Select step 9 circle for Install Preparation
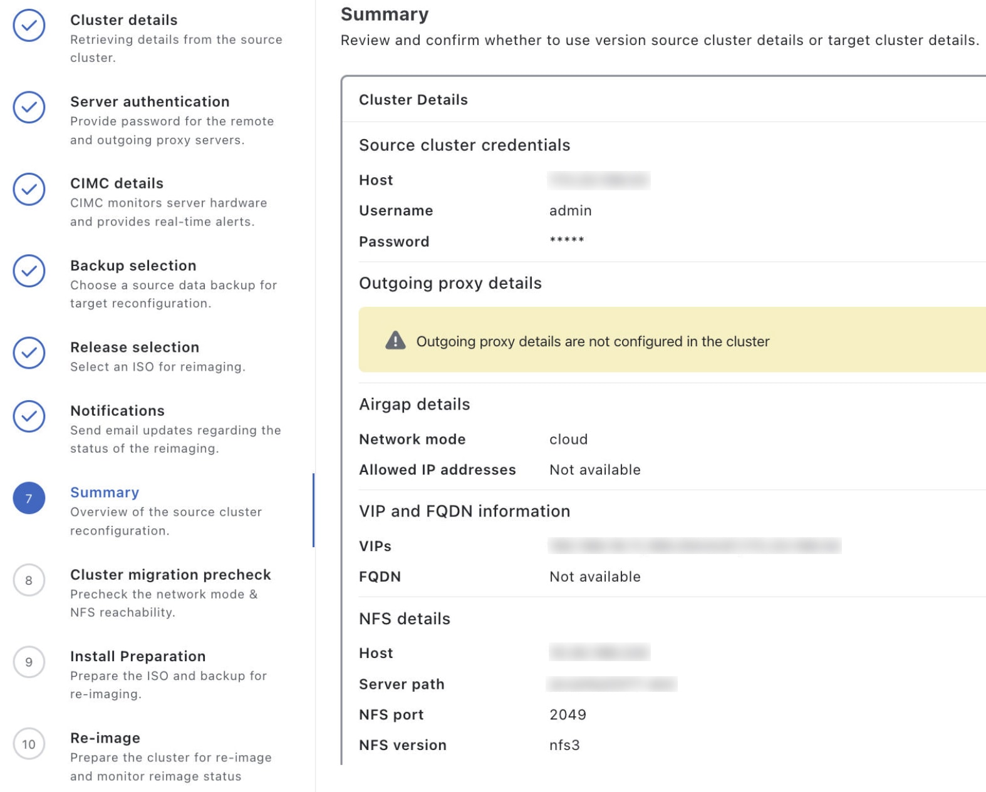This screenshot has height=792, width=986. (x=29, y=662)
